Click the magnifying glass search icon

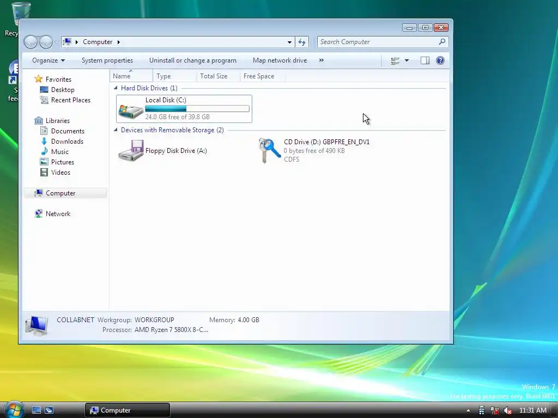[x=442, y=41]
